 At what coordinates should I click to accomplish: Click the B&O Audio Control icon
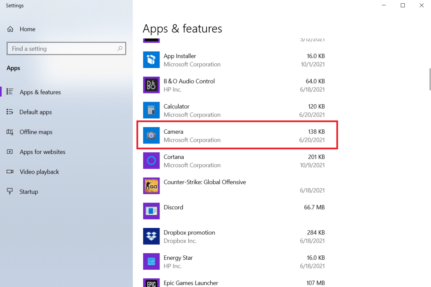coord(151,85)
